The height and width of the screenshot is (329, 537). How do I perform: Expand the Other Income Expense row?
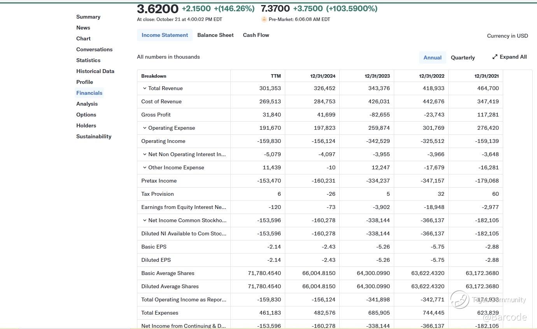tap(145, 167)
